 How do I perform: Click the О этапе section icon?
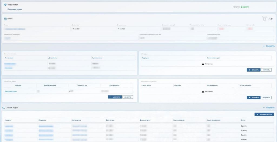pos(5,19)
